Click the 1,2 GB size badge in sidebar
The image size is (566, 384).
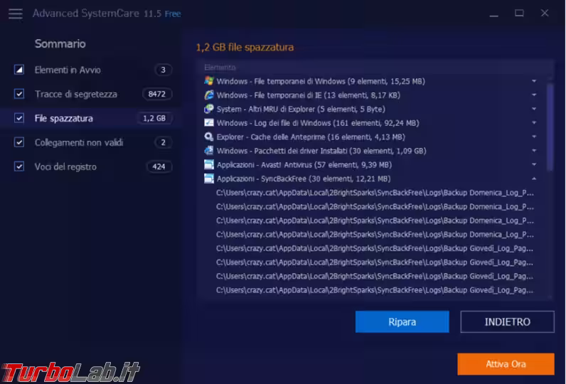point(154,118)
